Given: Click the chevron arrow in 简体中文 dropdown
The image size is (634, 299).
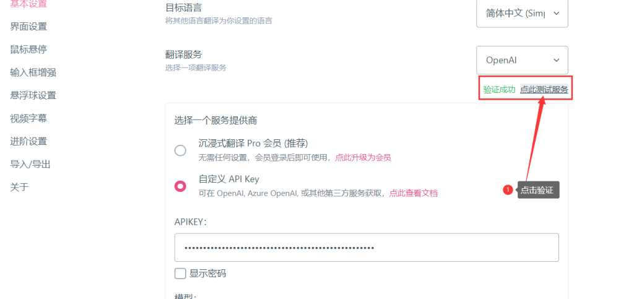Looking at the screenshot, I should point(557,14).
